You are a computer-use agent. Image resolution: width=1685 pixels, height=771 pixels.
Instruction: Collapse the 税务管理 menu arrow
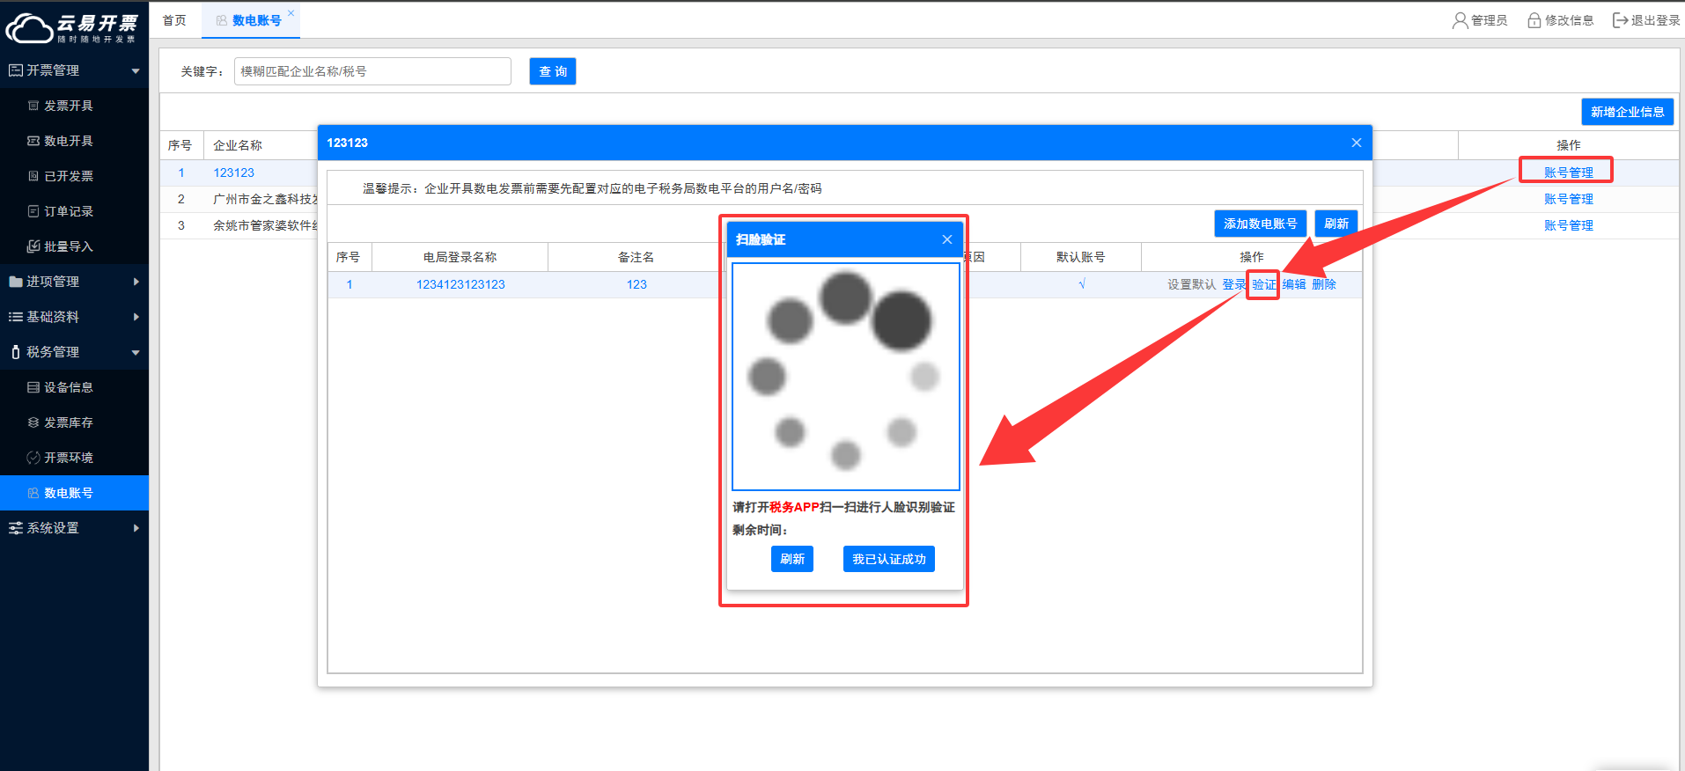136,352
